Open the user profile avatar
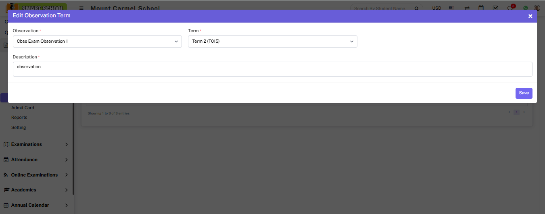 (537, 8)
